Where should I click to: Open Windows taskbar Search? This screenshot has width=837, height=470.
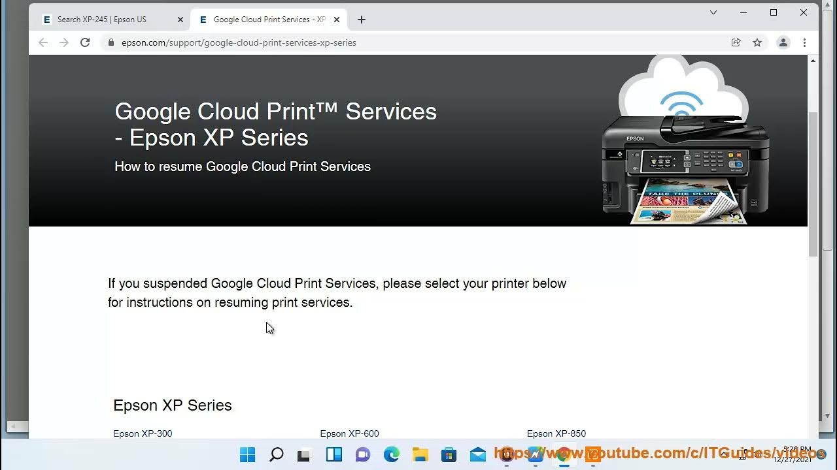click(x=276, y=454)
